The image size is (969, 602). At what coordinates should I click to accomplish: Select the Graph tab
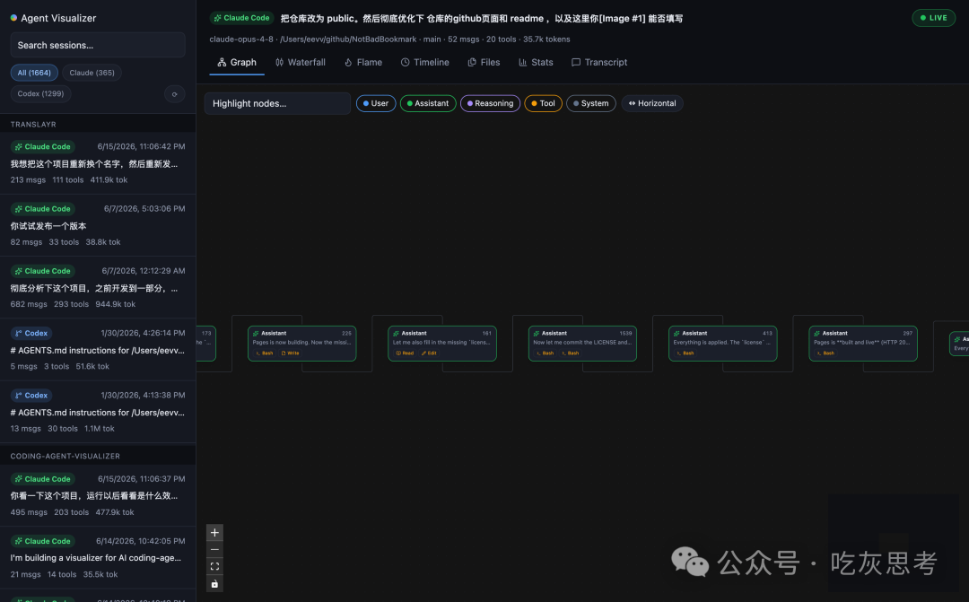(237, 63)
